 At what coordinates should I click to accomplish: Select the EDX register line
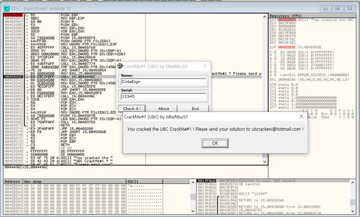tap(283, 26)
